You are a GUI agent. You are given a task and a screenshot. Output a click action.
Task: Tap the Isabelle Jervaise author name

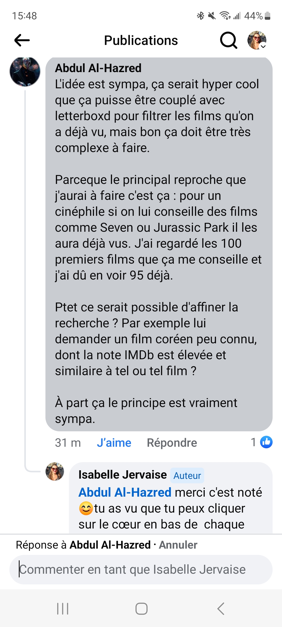[x=122, y=475]
